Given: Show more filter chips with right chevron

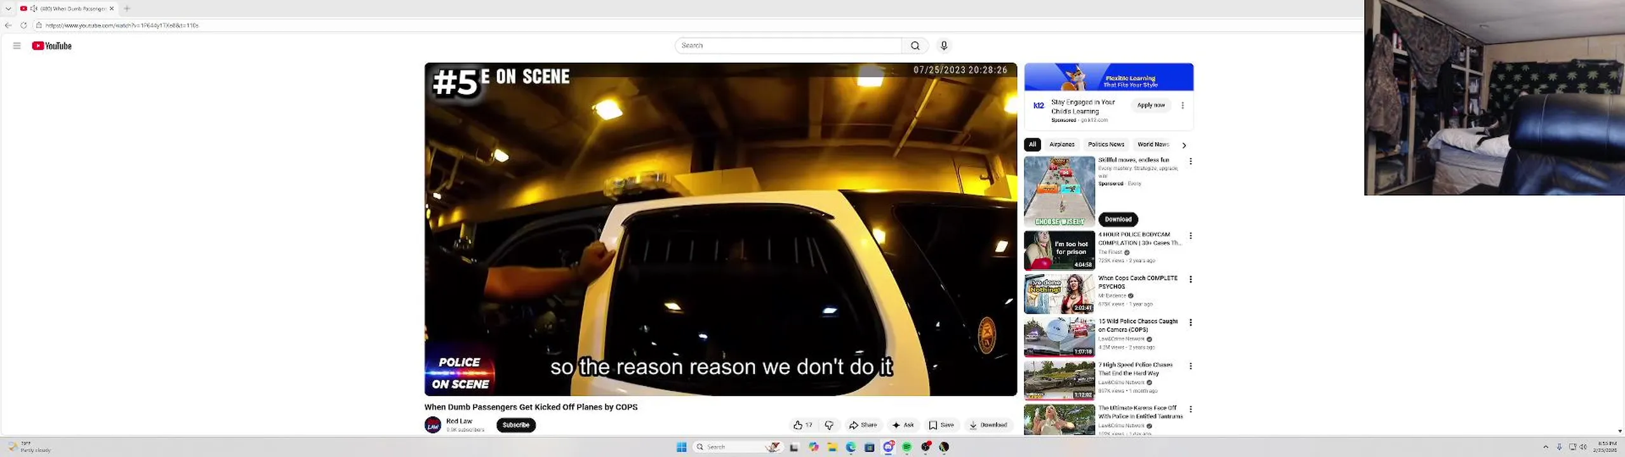Looking at the screenshot, I should (1184, 145).
